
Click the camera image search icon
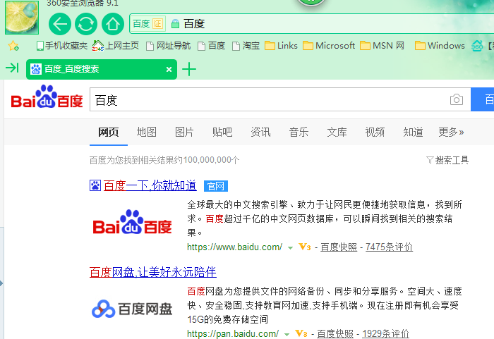point(457,100)
